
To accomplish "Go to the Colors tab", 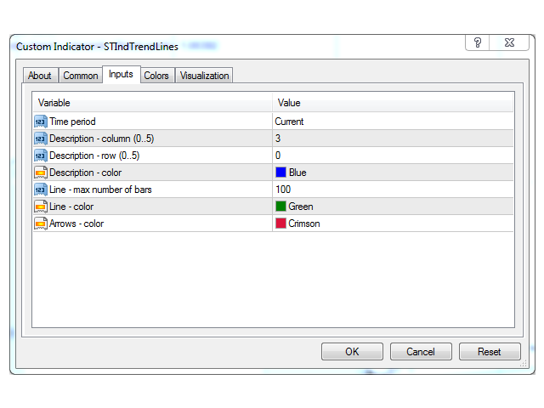I will click(156, 76).
